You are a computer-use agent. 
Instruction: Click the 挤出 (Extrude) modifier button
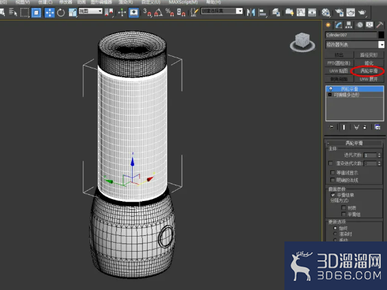[x=339, y=55]
